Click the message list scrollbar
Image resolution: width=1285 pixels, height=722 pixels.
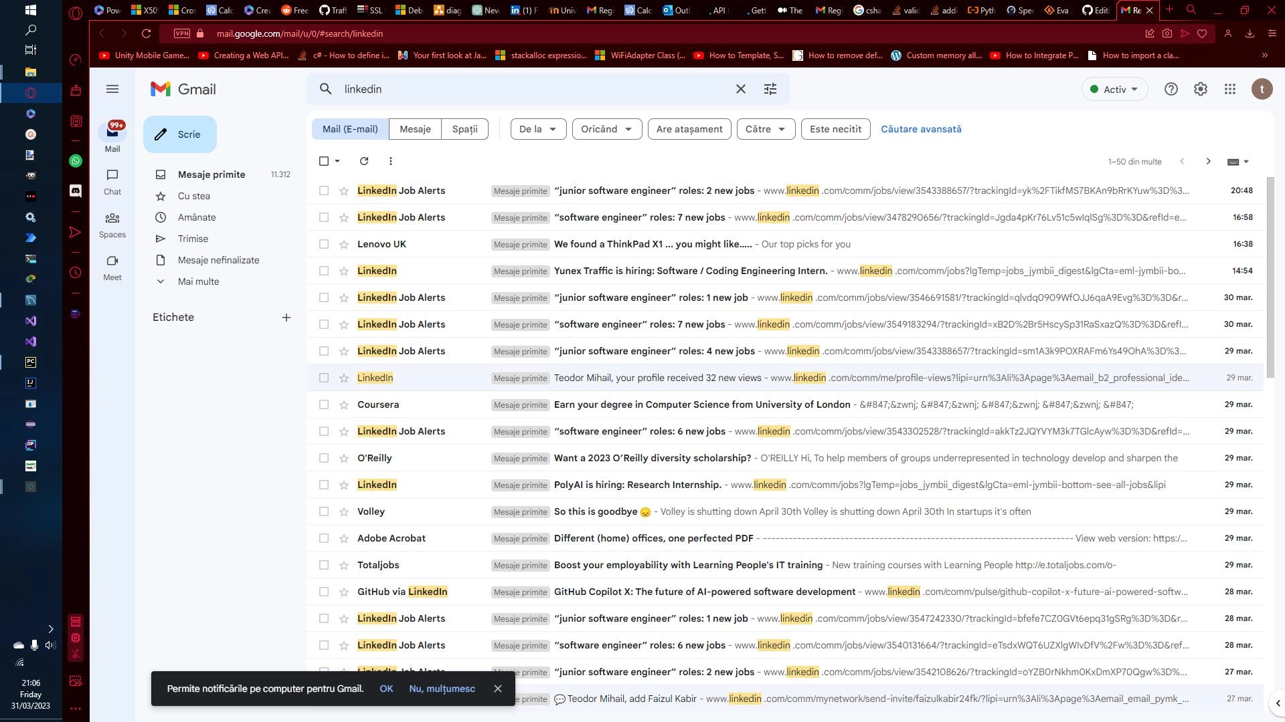[x=1271, y=277]
